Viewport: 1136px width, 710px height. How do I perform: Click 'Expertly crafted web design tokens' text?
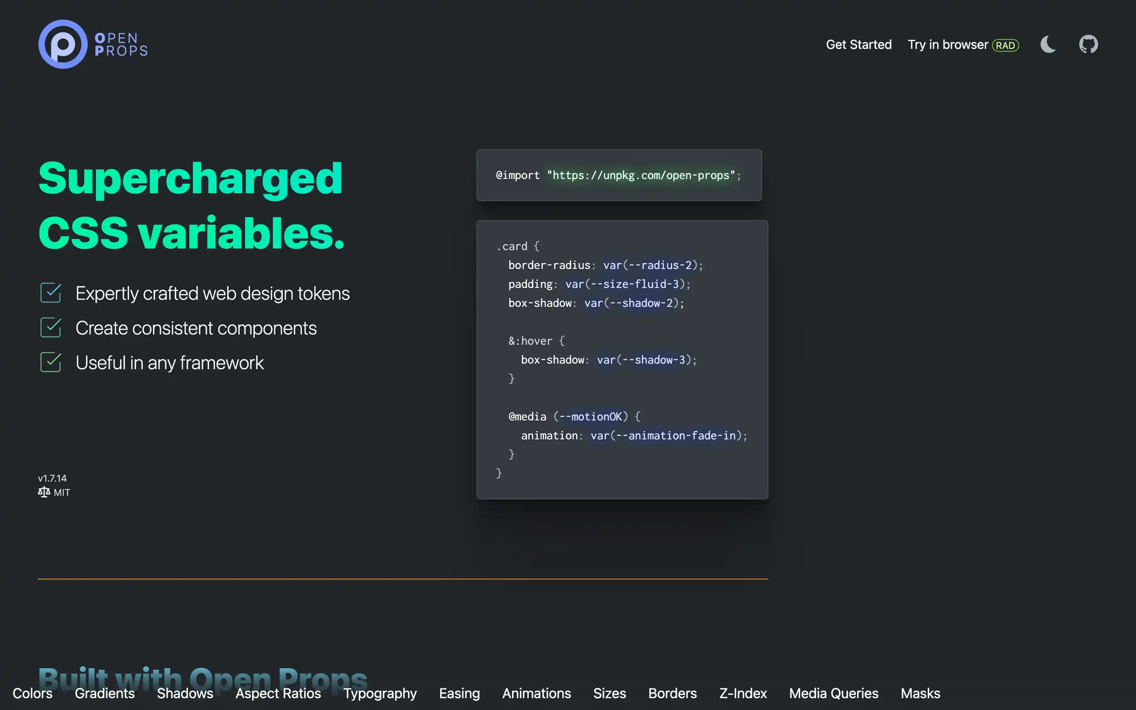[x=213, y=293]
